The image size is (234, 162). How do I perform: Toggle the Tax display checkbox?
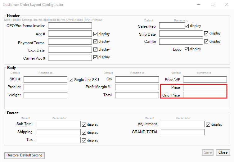click(84, 140)
